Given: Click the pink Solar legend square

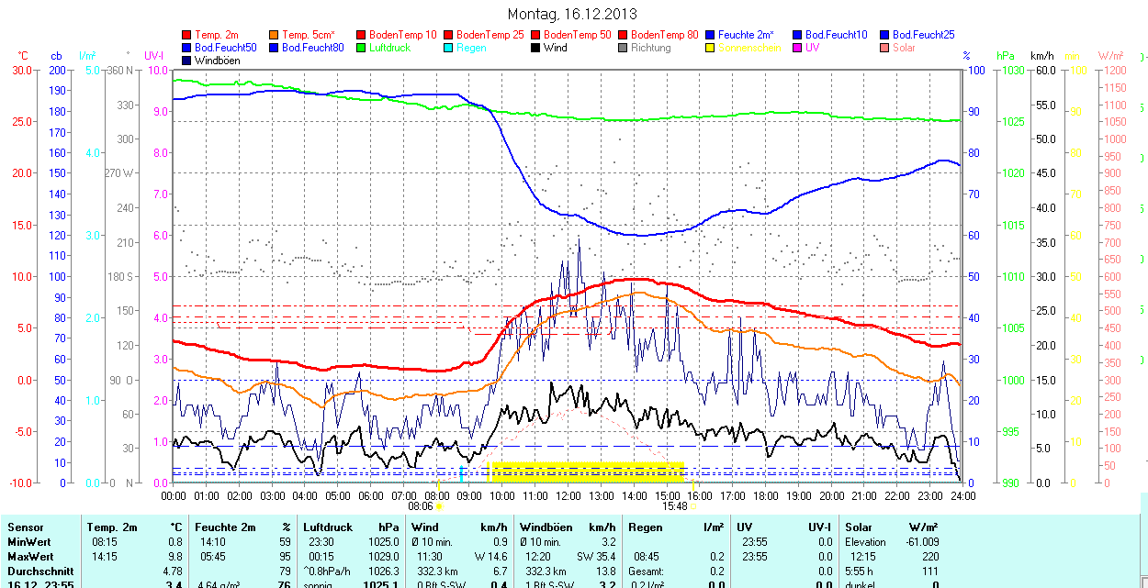Looking at the screenshot, I should [x=885, y=48].
